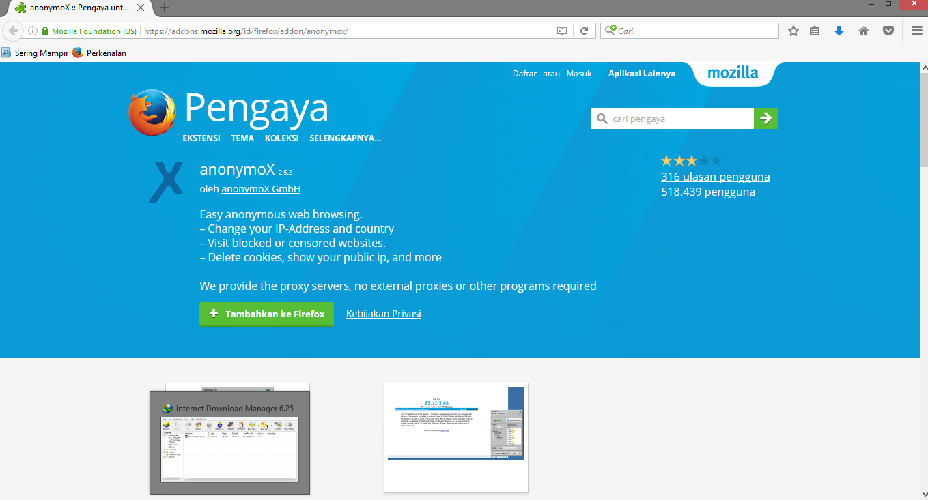
Task: Click the scrollbar up arrow
Action: [x=923, y=67]
